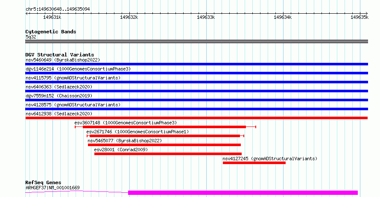This screenshot has width=380, height=197.
Task: Click the 149631k ruler tick label
Action: pos(53,17)
